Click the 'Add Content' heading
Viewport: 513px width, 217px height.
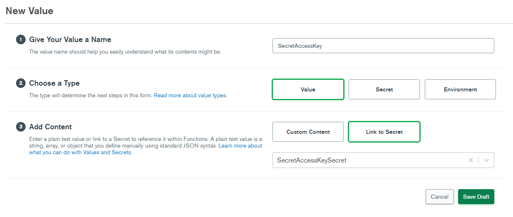[50, 127]
